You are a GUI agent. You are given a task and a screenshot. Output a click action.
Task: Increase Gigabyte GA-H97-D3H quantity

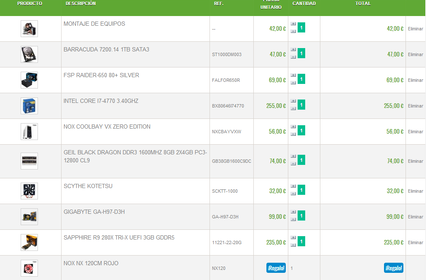point(293,212)
